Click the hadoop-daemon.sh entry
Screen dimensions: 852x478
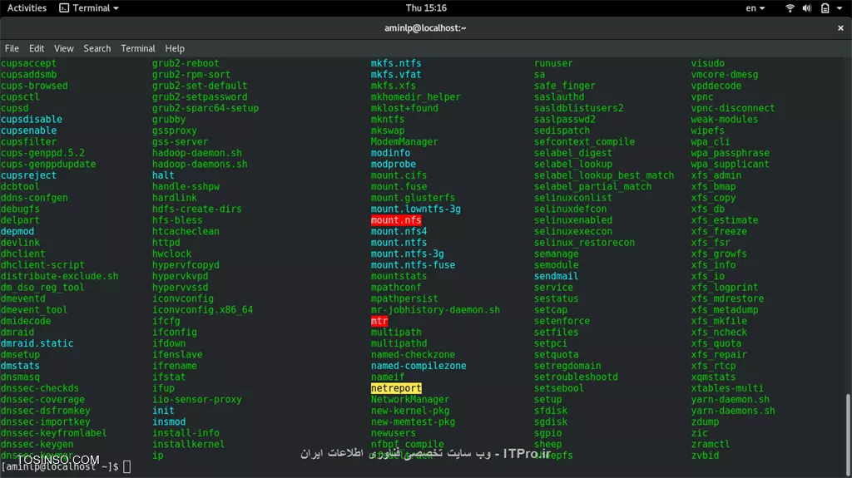[196, 153]
